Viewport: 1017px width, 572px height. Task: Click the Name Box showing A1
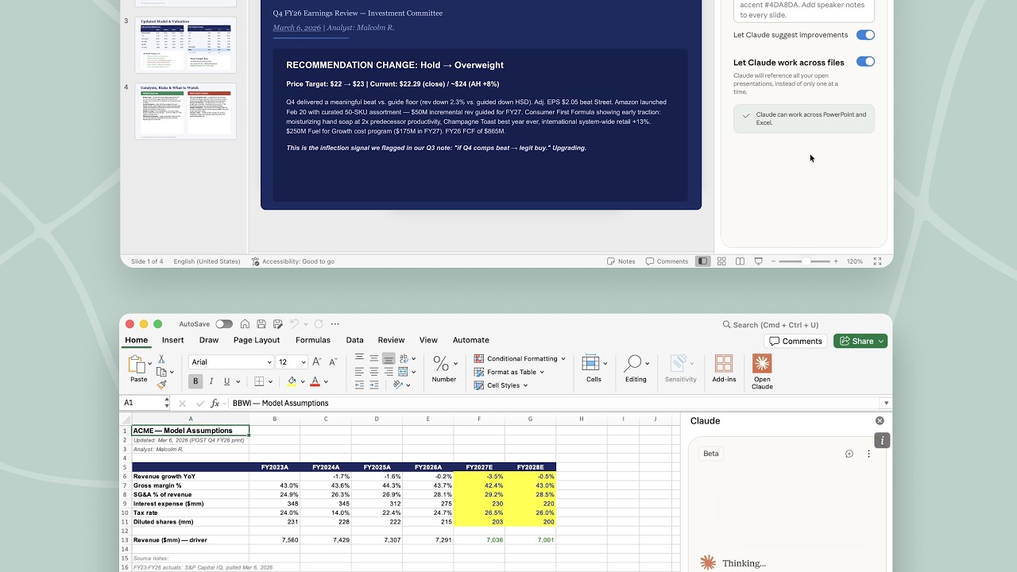[143, 403]
